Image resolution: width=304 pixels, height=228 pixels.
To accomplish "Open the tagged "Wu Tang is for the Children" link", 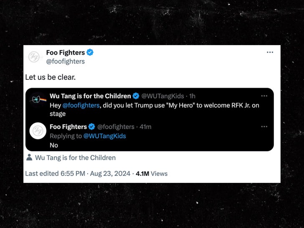I will (75, 157).
